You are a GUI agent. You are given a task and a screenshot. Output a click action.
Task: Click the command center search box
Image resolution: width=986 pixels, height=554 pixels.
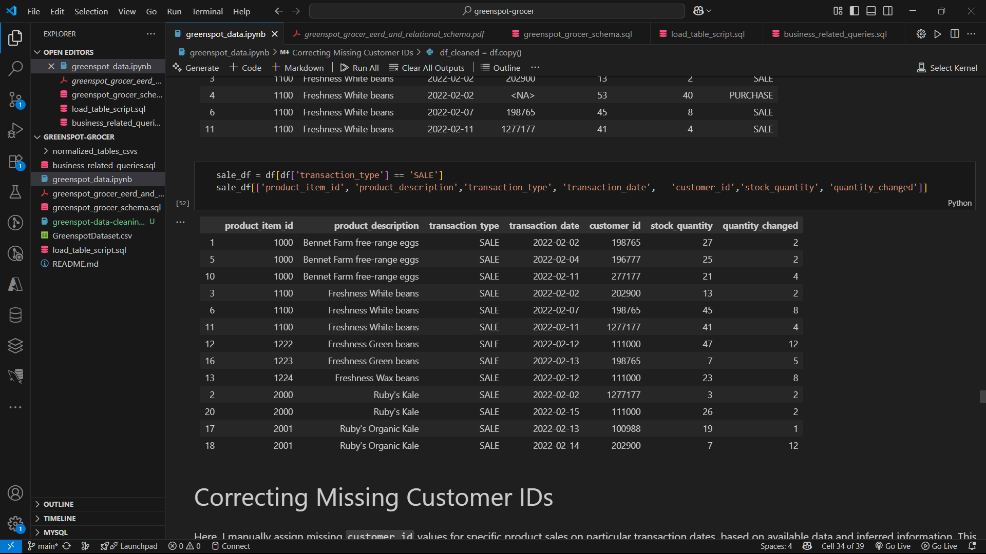point(497,11)
